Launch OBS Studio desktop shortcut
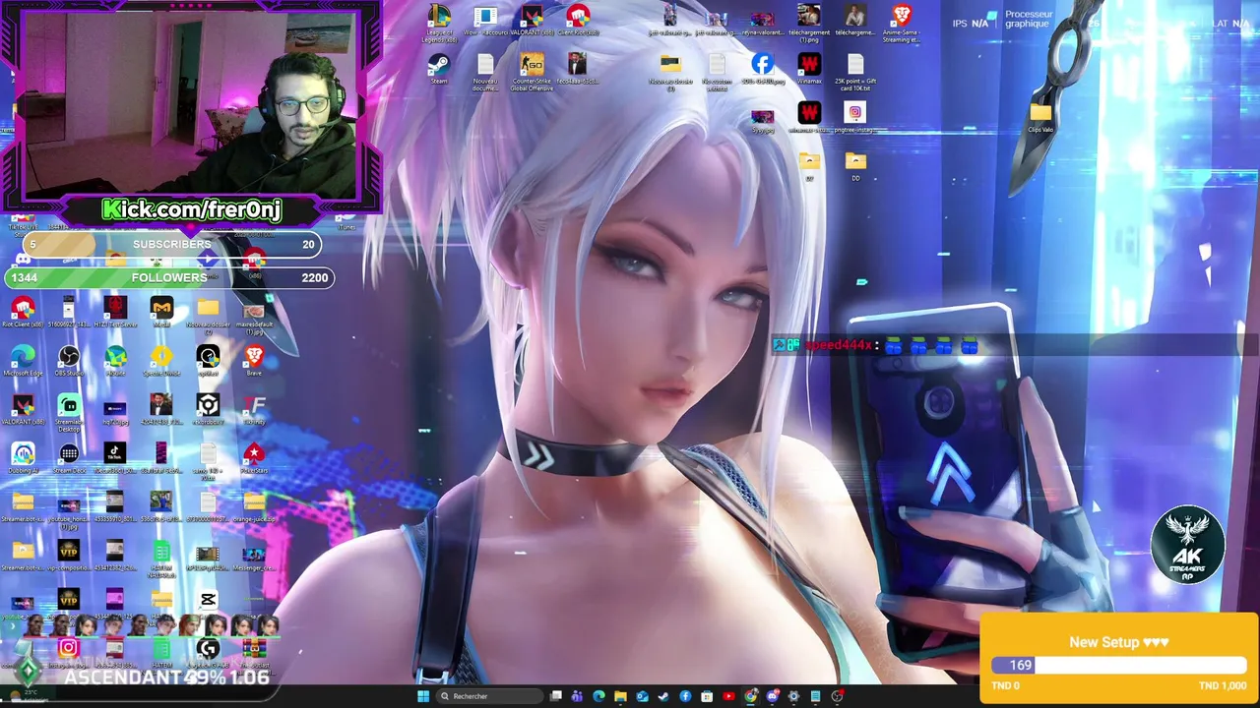Viewport: 1260px width, 708px height. click(69, 361)
